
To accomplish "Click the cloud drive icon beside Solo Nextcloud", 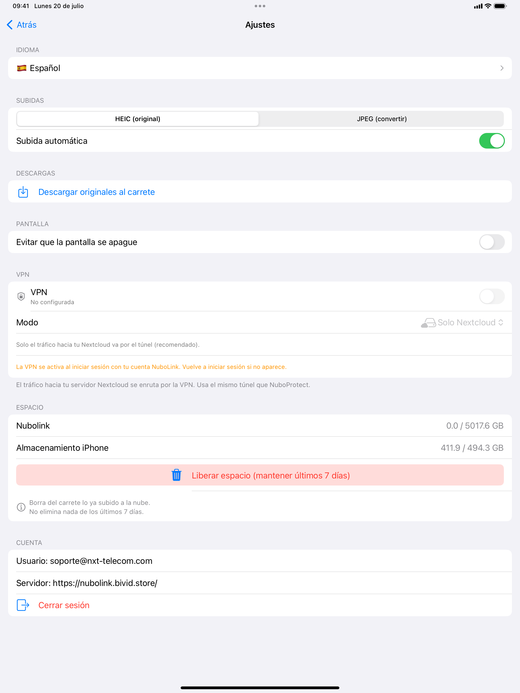I will 428,323.
